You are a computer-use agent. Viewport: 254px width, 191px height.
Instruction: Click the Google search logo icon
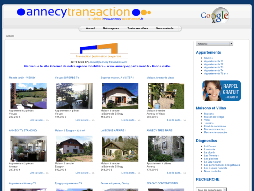[215, 15]
